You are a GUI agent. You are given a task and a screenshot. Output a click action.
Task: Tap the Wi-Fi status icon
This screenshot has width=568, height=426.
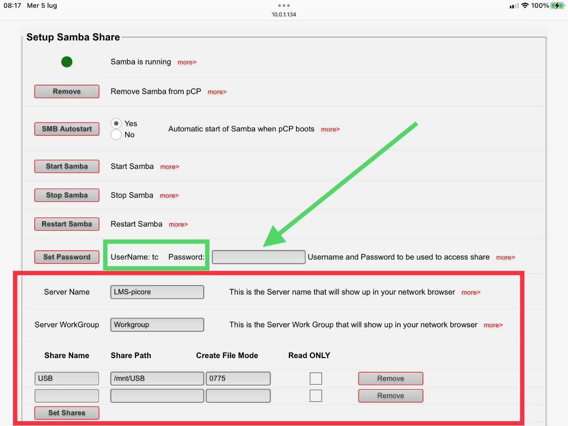click(525, 6)
